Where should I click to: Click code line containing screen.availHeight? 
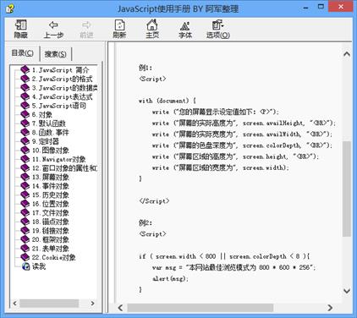click(x=244, y=123)
